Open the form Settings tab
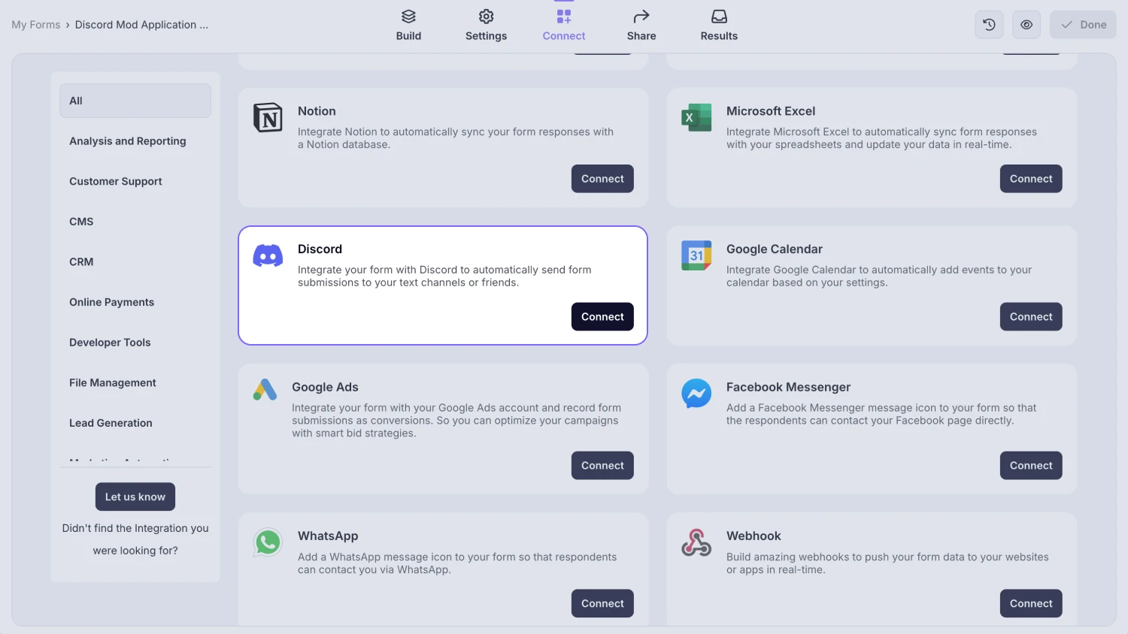1128x634 pixels. (486, 24)
